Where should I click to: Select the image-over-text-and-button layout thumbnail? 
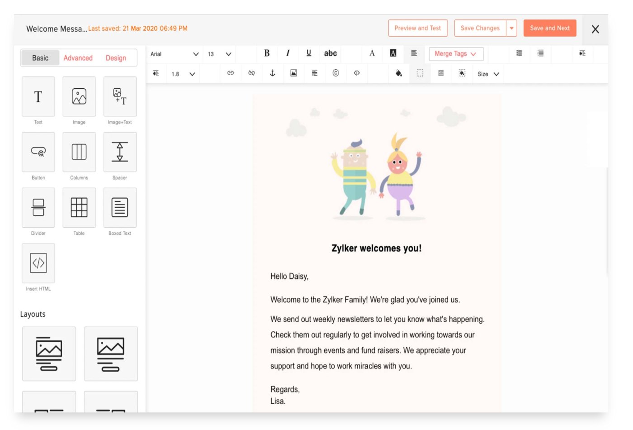coord(49,354)
